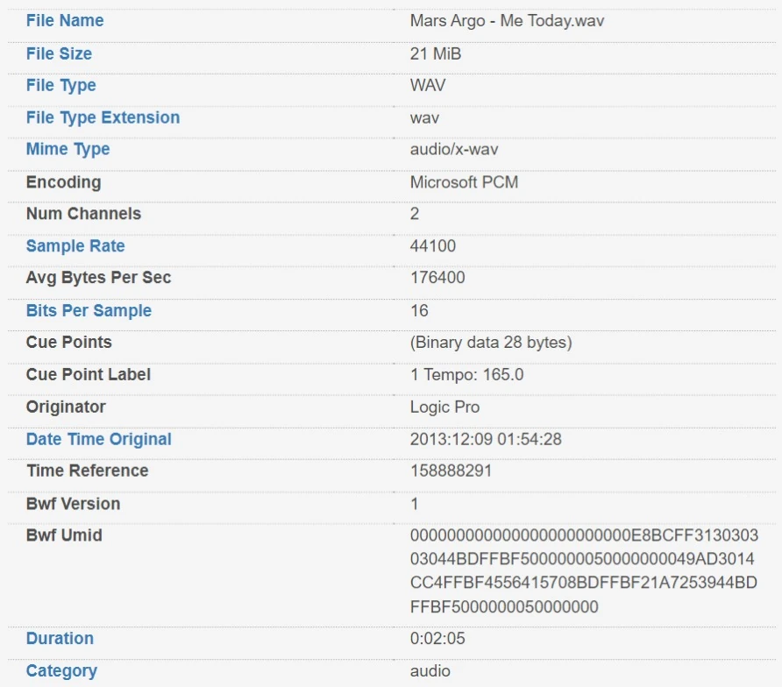
Task: Click the Num Channels row label
Action: (83, 214)
